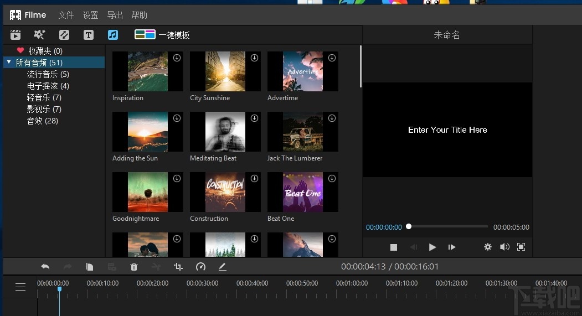This screenshot has width=582, height=316.
Task: Download the Beat One track
Action: 332,178
